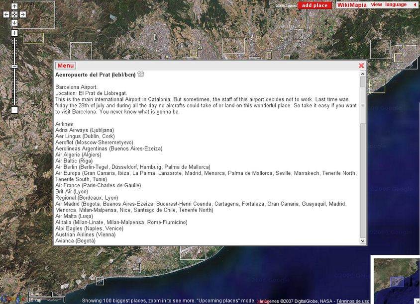Viewport: 420px width, 304px height.
Task: Zoom in with the plus button
Action: click(14, 33)
